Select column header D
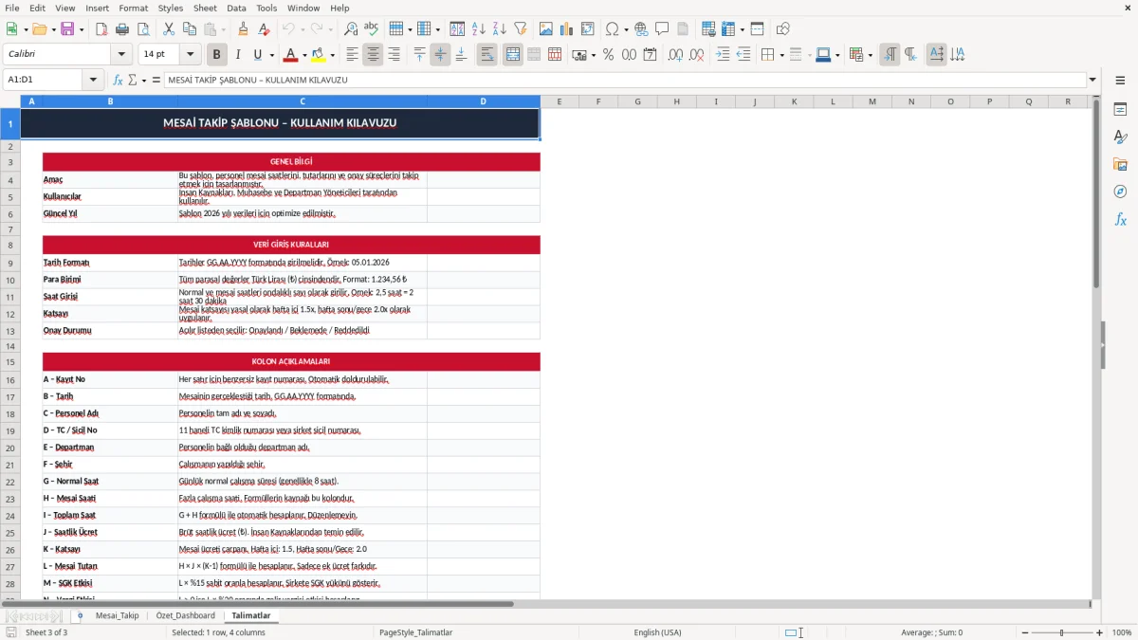 pyautogui.click(x=484, y=101)
